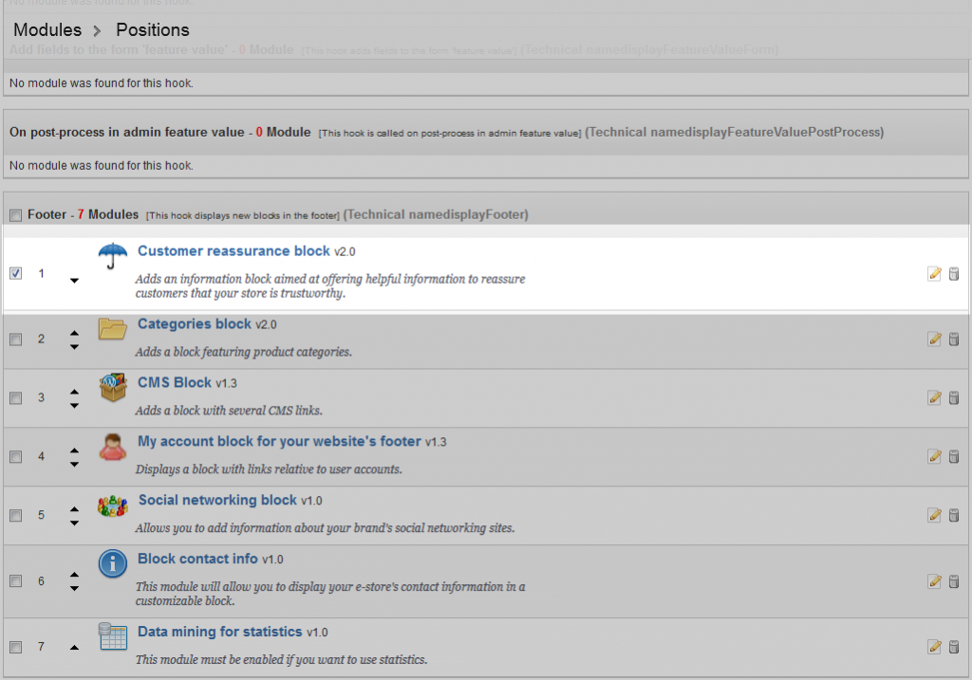
Task: Open Positions breadcrumb item
Action: [x=153, y=29]
